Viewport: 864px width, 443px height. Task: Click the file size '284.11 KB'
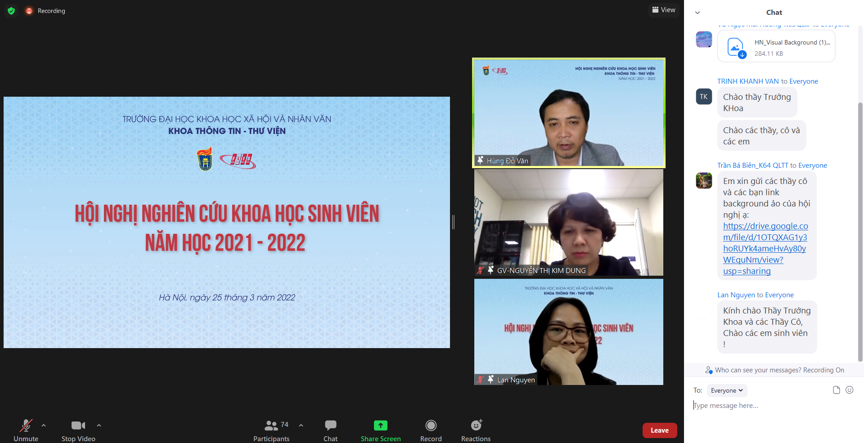tap(769, 54)
